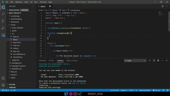Open the Go menu
Screen dimensions: 170x96
tap(31, 2)
